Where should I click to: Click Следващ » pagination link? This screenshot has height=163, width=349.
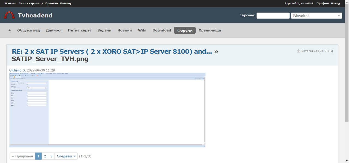(66, 156)
